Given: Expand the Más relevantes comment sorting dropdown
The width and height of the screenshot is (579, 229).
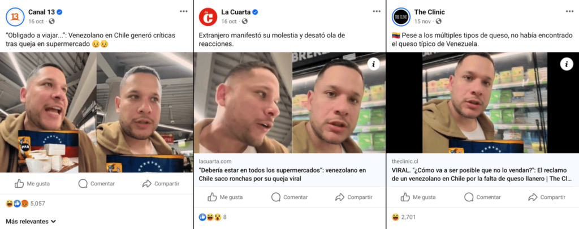Looking at the screenshot, I should (31, 221).
